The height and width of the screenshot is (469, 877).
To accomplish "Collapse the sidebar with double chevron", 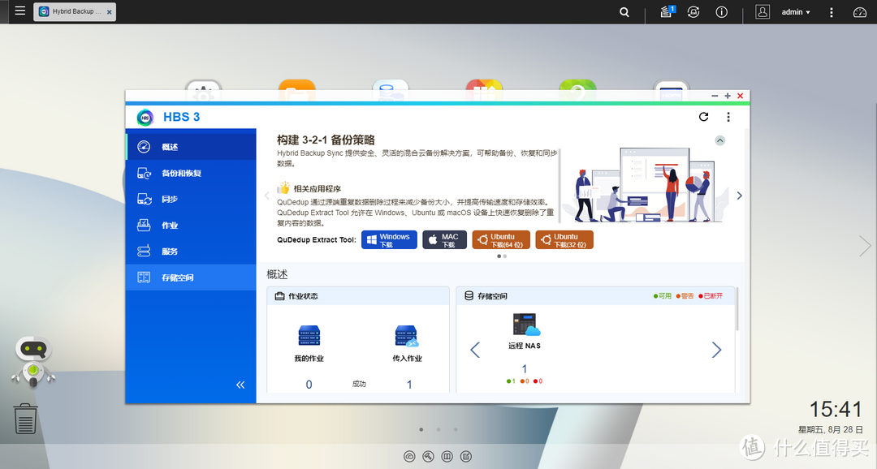I will [240, 385].
